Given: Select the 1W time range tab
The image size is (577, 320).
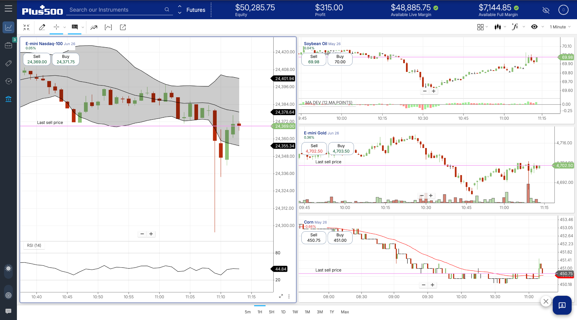Looking at the screenshot, I should pos(295,312).
